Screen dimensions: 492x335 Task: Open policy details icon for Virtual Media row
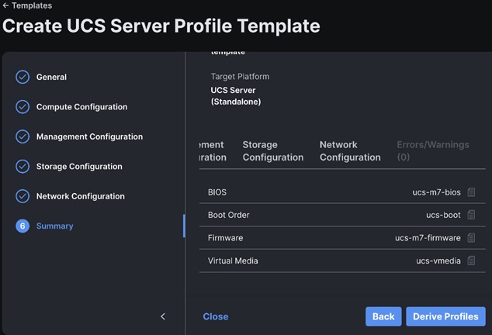click(x=471, y=261)
